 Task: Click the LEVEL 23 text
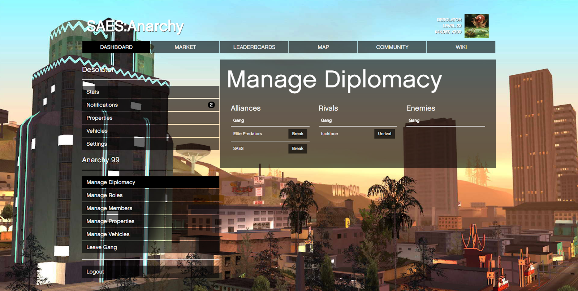tap(452, 26)
